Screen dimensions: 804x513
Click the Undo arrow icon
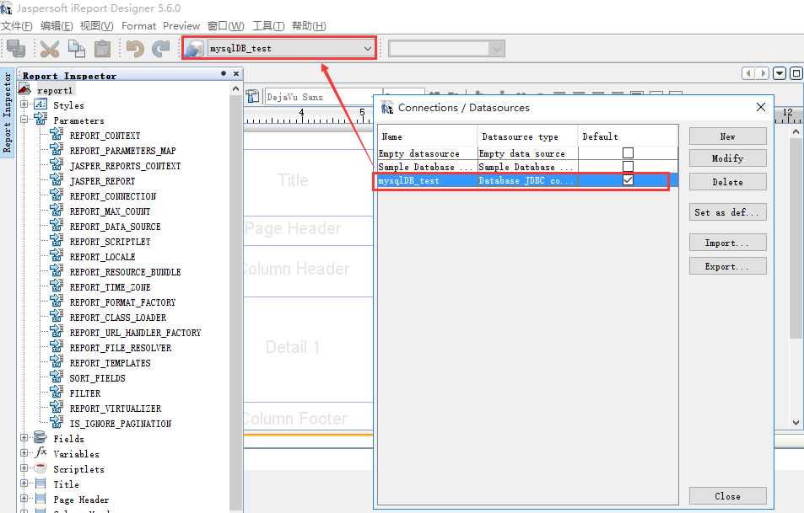click(135, 49)
